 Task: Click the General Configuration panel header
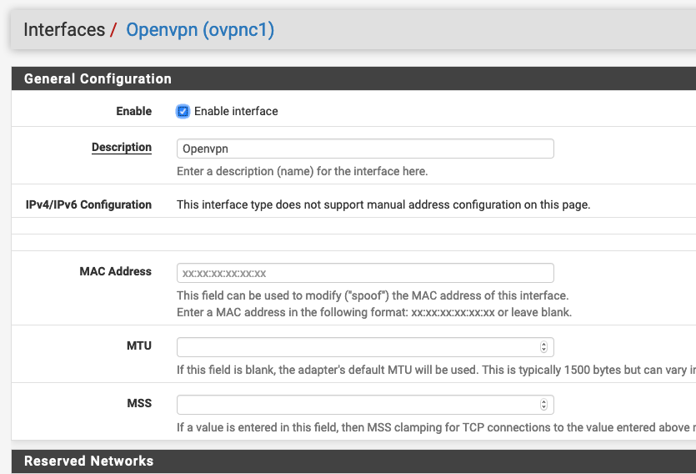(x=353, y=78)
